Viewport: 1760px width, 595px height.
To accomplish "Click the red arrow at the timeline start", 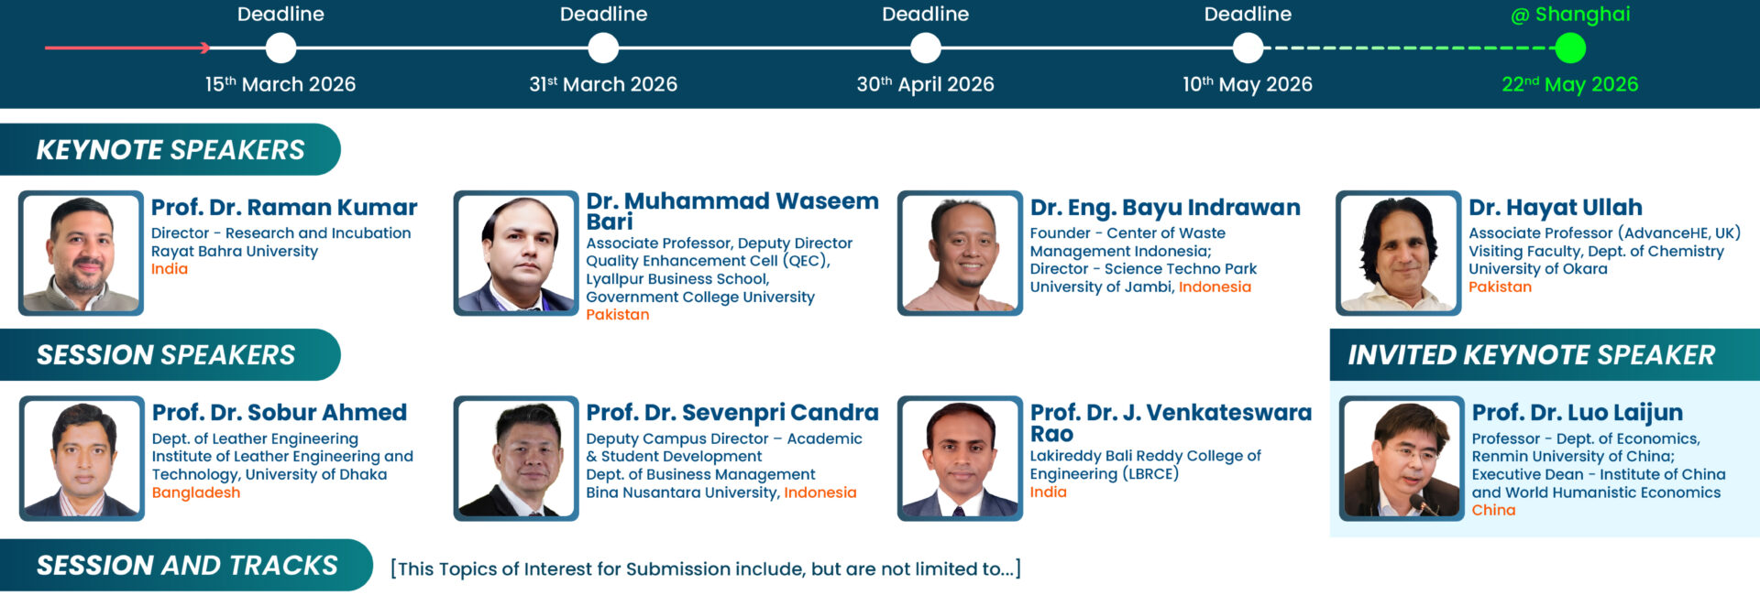I will [x=128, y=48].
